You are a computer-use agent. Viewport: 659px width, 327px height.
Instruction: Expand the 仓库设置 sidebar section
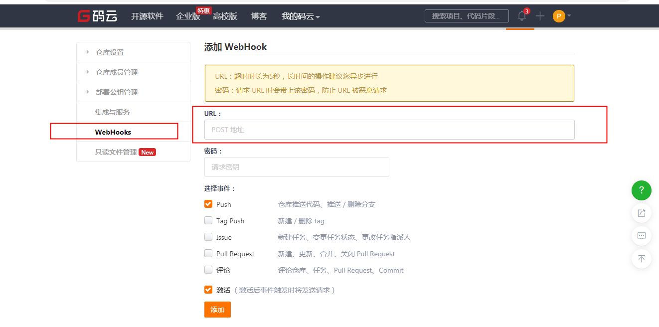133,52
